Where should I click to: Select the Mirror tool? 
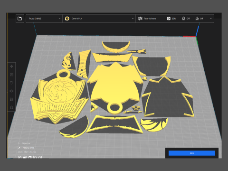pyautogui.click(x=11, y=91)
